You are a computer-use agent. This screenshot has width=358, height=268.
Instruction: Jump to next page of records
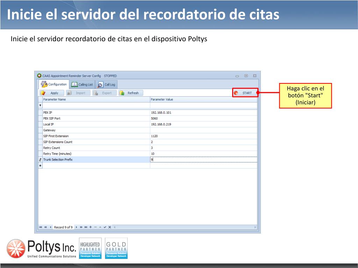point(81,227)
